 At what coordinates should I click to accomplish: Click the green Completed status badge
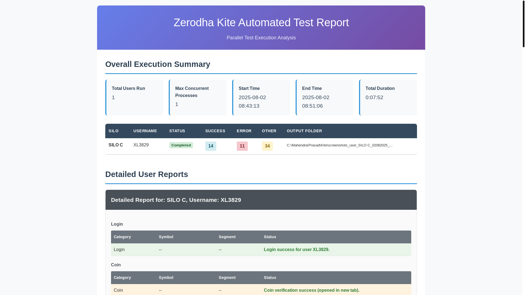pyautogui.click(x=181, y=145)
